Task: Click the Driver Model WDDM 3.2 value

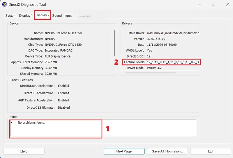Action: pos(154,68)
